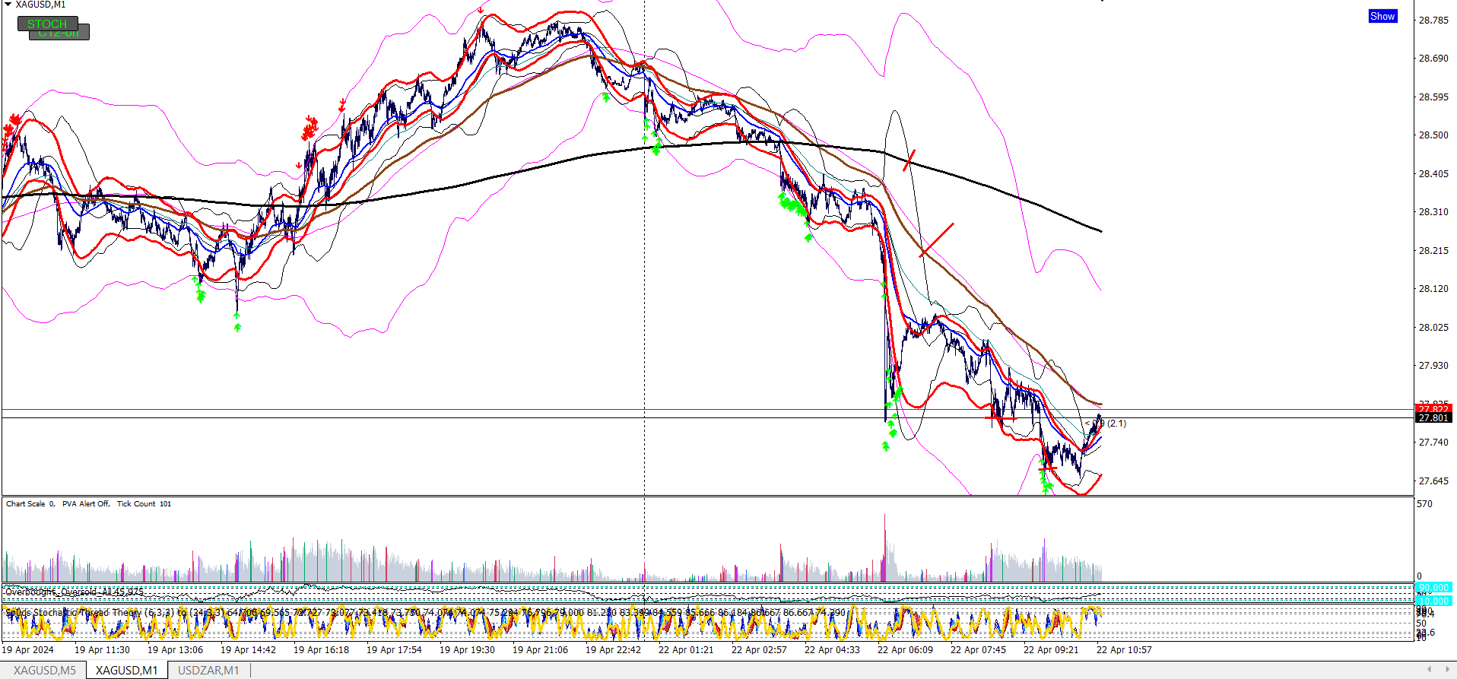Click the Tick Count 101 text
This screenshot has width=1457, height=679.
tap(144, 503)
